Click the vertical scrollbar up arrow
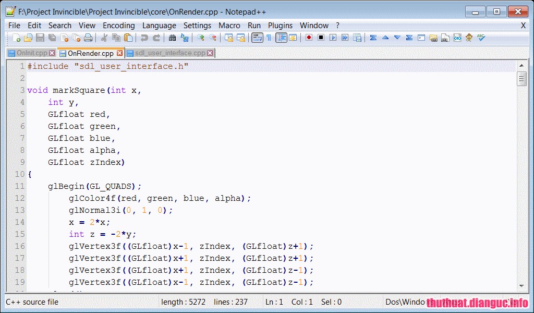The image size is (534, 313). click(521, 65)
